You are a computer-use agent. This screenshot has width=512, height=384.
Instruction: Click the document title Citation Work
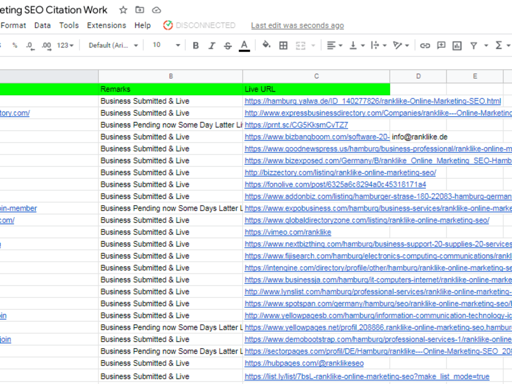tap(54, 10)
